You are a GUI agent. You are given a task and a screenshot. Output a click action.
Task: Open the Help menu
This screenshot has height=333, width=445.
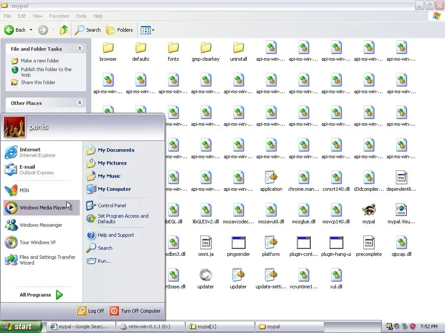click(98, 16)
